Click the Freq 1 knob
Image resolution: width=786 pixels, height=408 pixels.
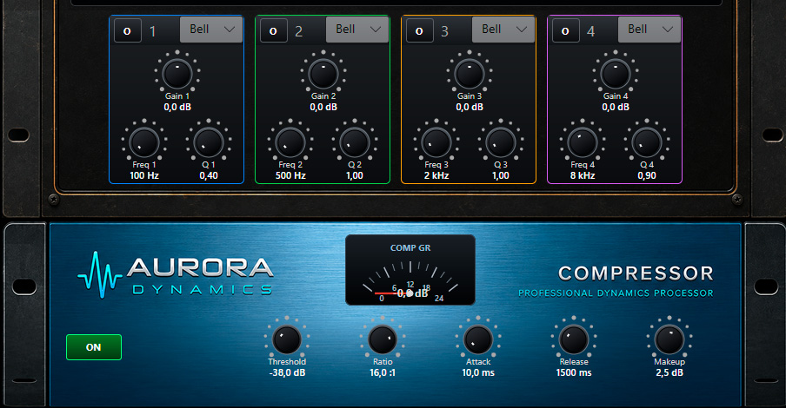(144, 142)
